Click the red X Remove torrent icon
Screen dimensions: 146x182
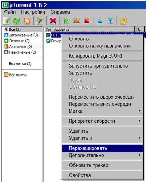[x=53, y=21]
